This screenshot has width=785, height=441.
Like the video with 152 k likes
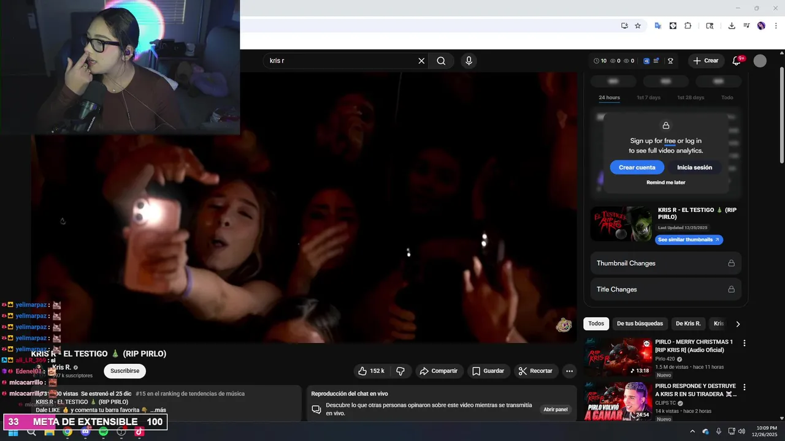point(372,371)
